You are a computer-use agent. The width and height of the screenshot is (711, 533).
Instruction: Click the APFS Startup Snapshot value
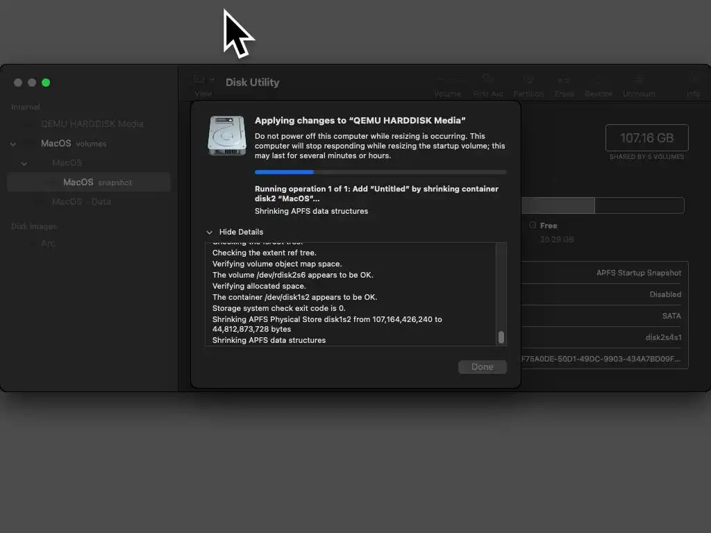coord(639,273)
